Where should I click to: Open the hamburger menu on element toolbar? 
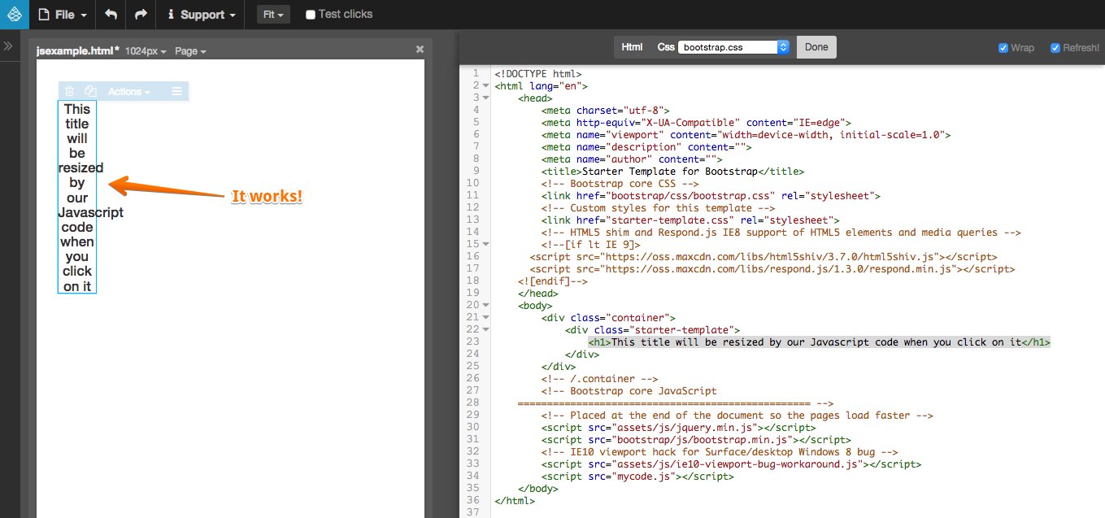177,92
